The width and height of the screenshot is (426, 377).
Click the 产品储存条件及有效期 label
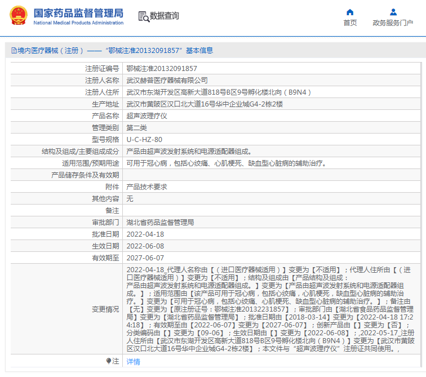[x=85, y=175]
